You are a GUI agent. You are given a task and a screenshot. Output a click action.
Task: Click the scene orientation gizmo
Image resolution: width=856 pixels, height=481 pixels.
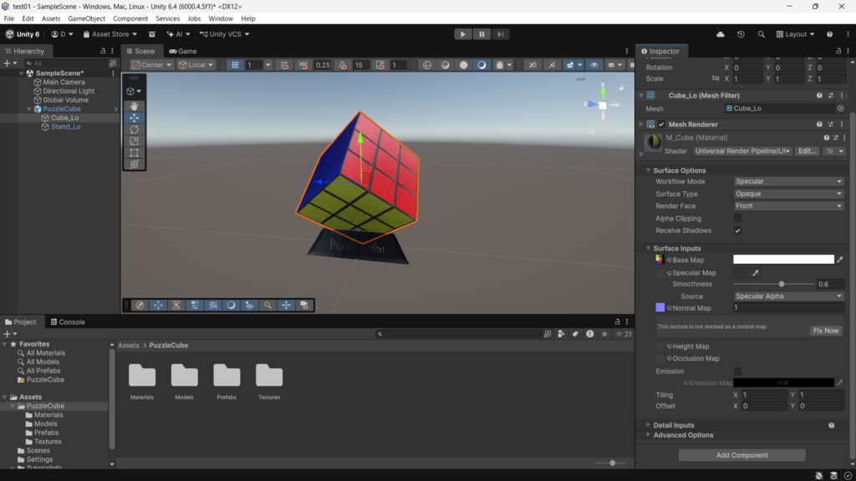[x=603, y=105]
